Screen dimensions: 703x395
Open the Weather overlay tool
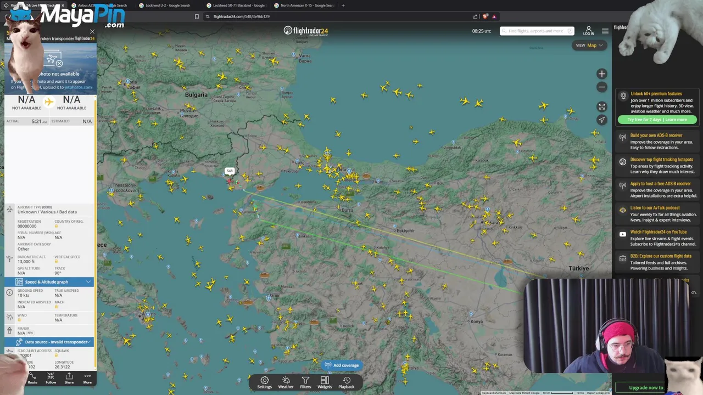[286, 382]
